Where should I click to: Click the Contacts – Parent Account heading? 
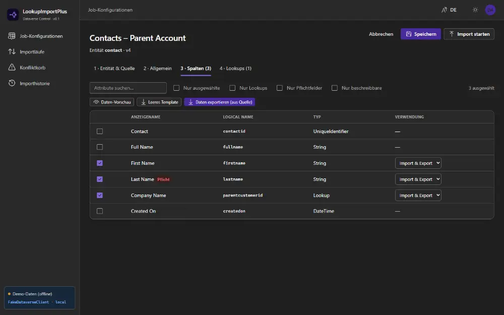pyautogui.click(x=138, y=38)
